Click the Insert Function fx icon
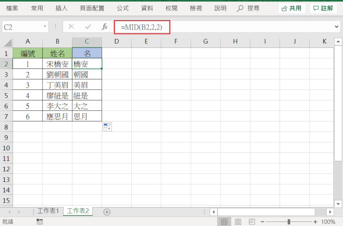 pyautogui.click(x=104, y=27)
